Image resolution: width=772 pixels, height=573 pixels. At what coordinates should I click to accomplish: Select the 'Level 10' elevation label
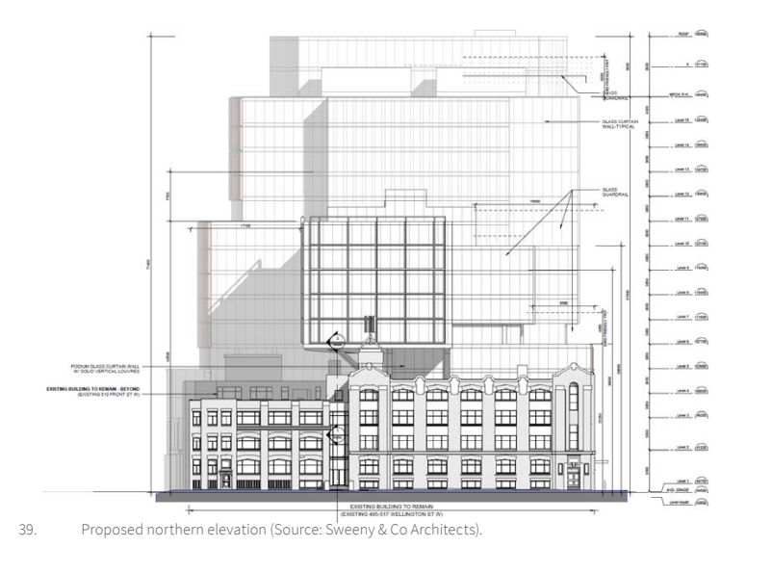[682, 244]
